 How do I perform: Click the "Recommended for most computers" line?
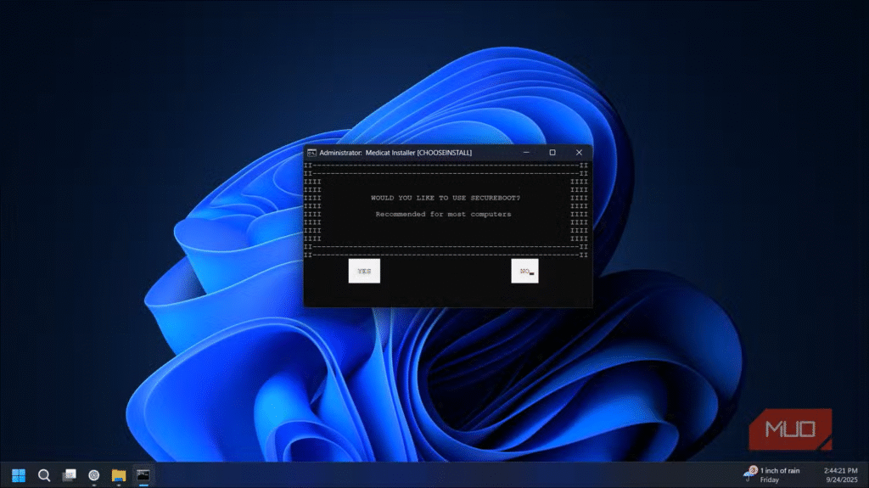[443, 214]
